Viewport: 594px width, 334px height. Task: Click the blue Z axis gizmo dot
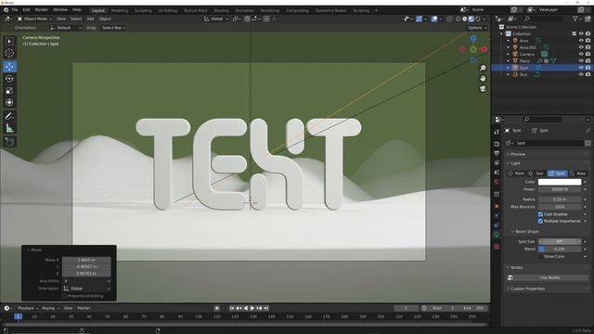473,39
